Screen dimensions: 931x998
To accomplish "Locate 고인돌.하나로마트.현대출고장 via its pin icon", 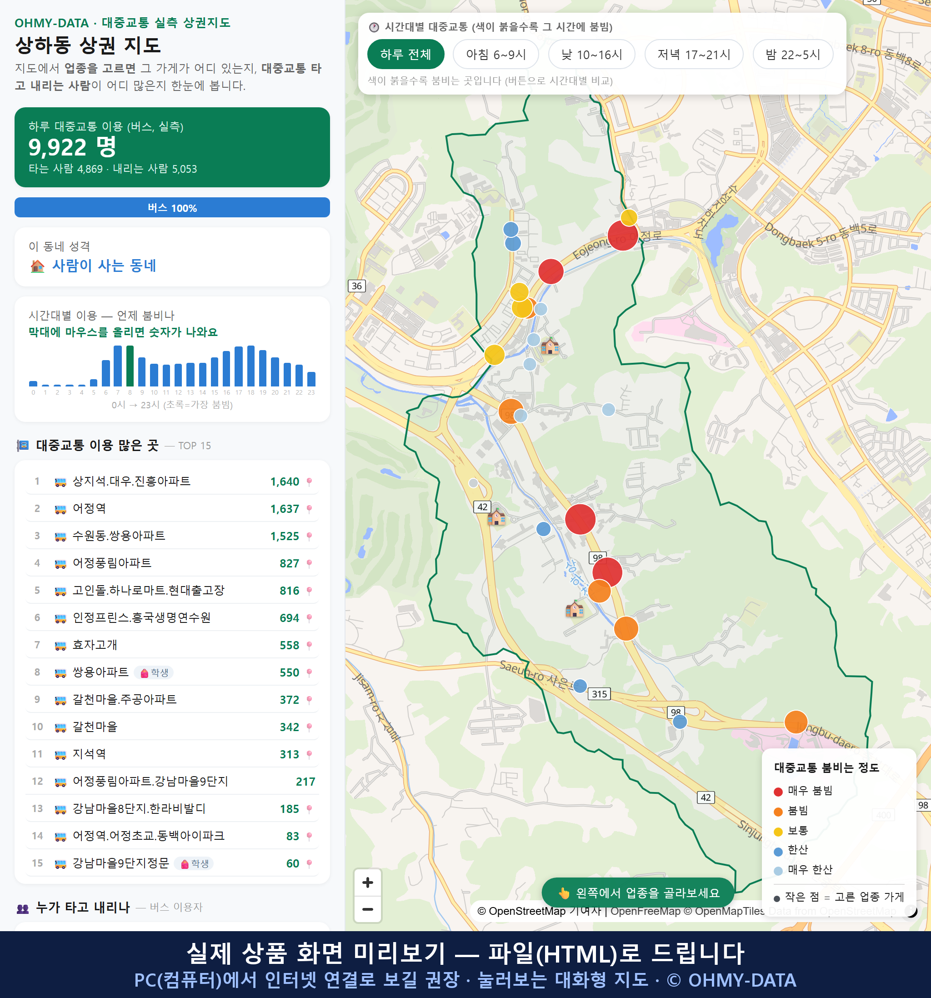I will [x=309, y=591].
